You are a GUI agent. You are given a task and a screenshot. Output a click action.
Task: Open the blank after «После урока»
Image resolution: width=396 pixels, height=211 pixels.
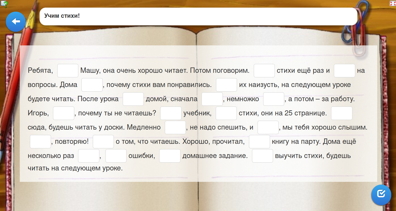click(x=133, y=99)
